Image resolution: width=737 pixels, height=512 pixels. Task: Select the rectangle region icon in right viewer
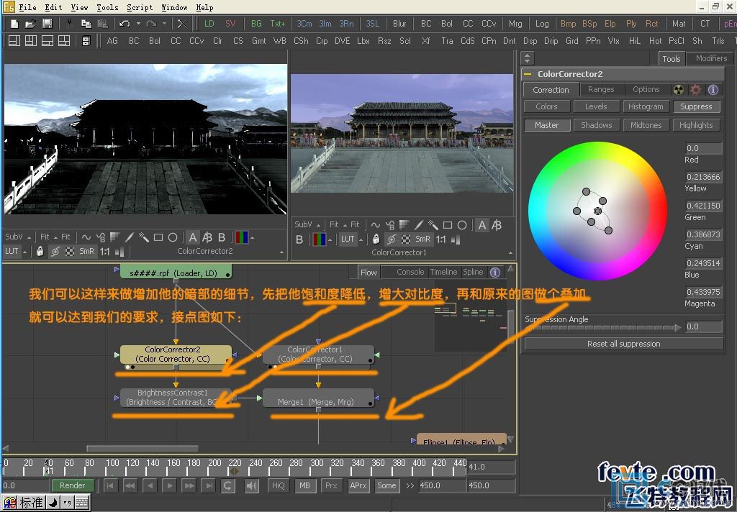coord(448,225)
